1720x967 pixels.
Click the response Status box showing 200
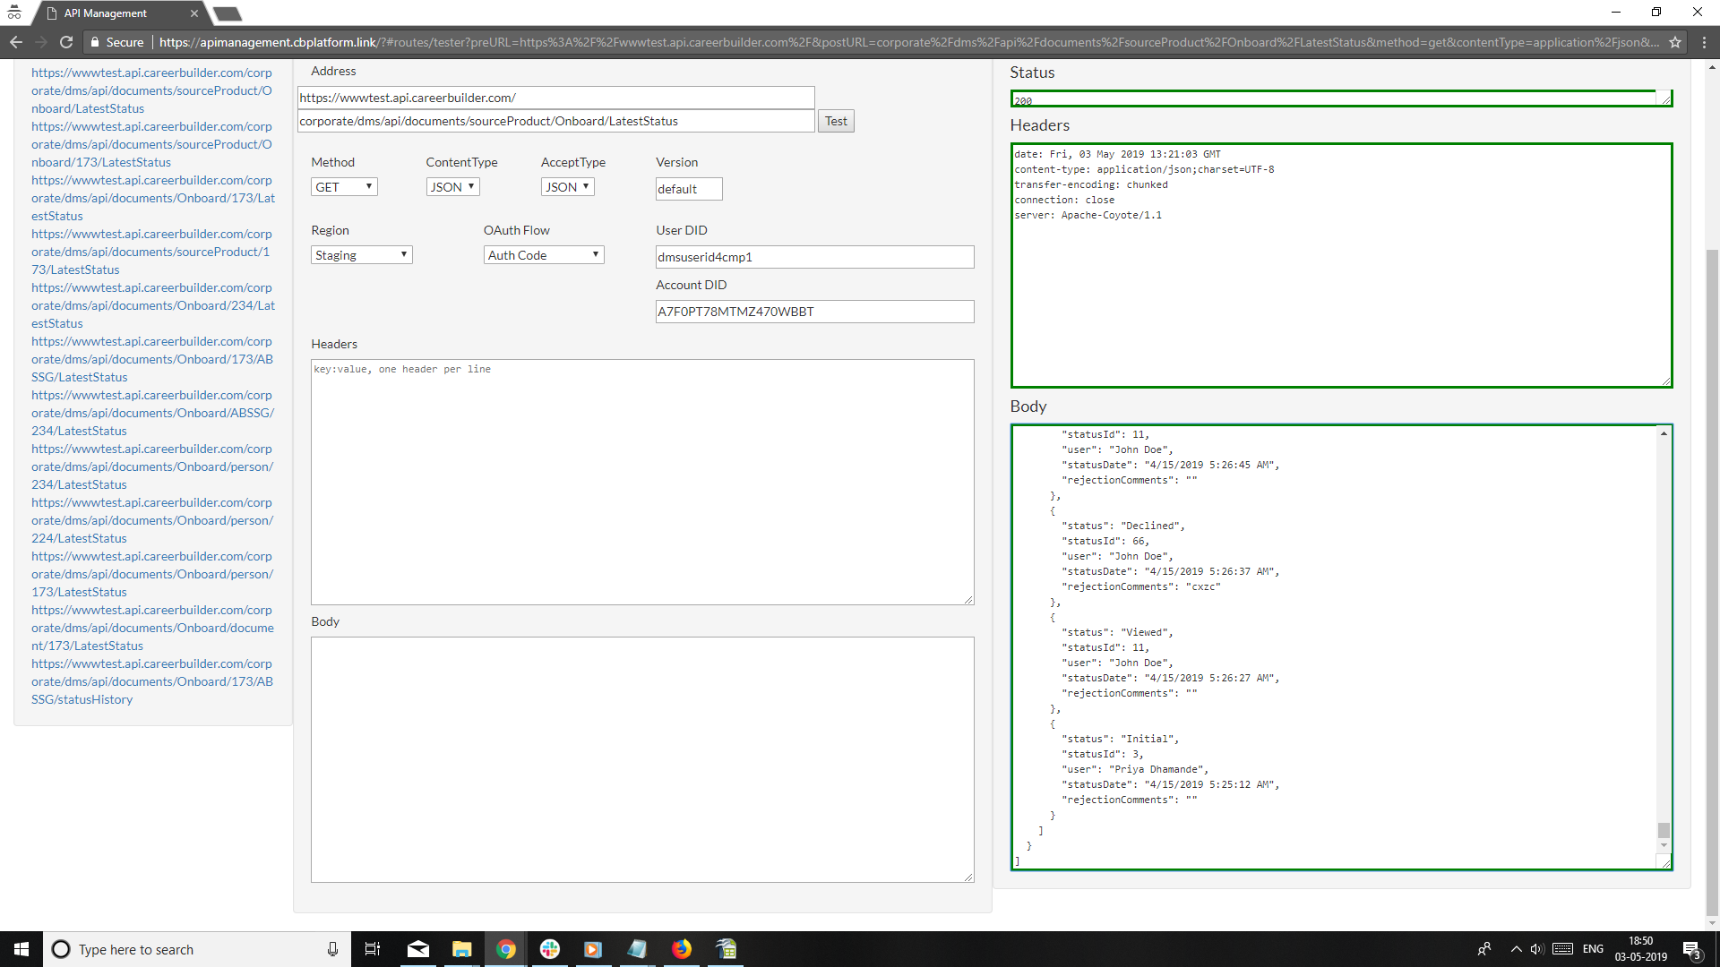coord(1341,98)
